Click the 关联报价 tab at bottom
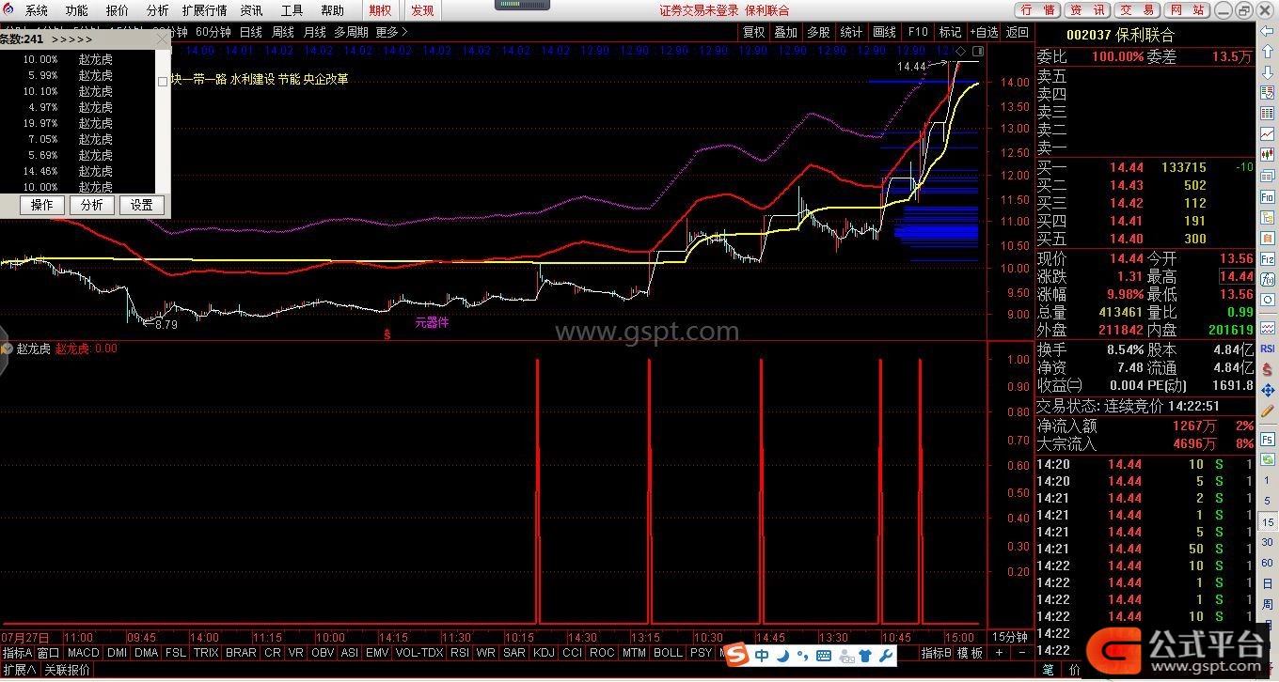 (x=67, y=670)
